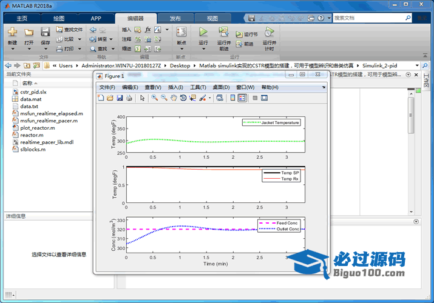434x303 pixels.
Task: Run the script with green Run arrow
Action: (203, 32)
